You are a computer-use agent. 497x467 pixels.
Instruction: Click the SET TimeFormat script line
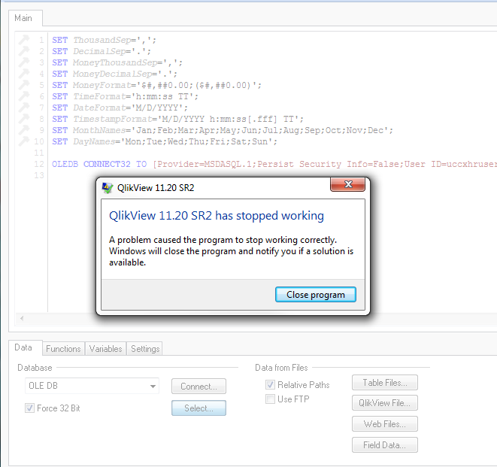[x=126, y=96]
